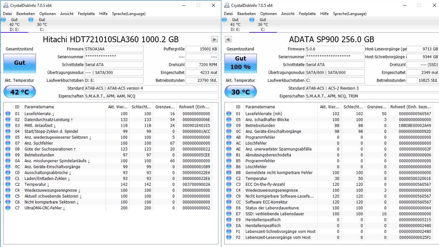Click Drehzahl field 7200 RPM
Screen dimensions: 439x247
(202, 65)
